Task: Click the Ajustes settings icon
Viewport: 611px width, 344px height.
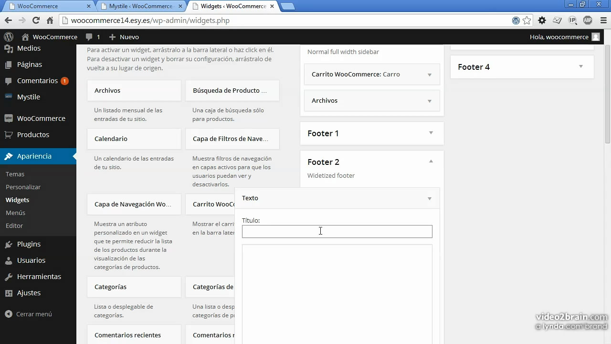Action: tap(9, 293)
